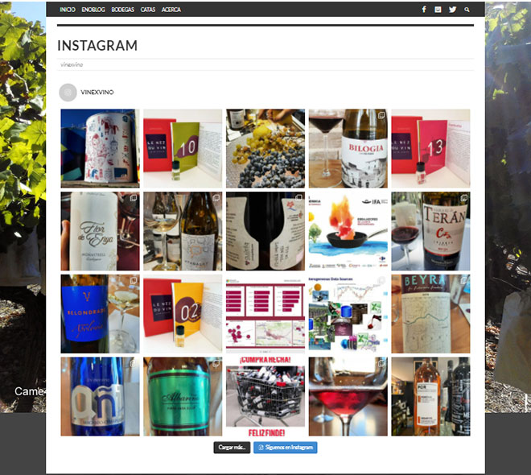Open the ACERCA menu item
531x475 pixels.
pyautogui.click(x=171, y=10)
